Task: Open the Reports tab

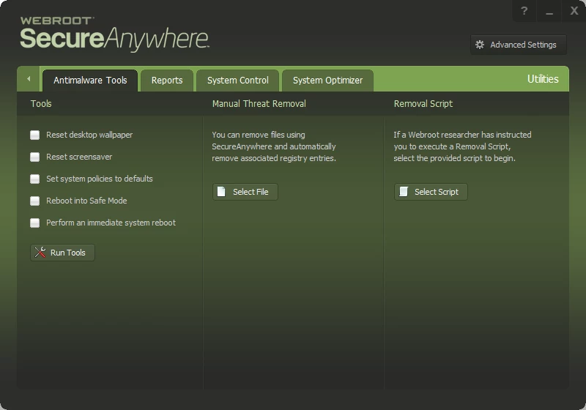Action: tap(167, 81)
